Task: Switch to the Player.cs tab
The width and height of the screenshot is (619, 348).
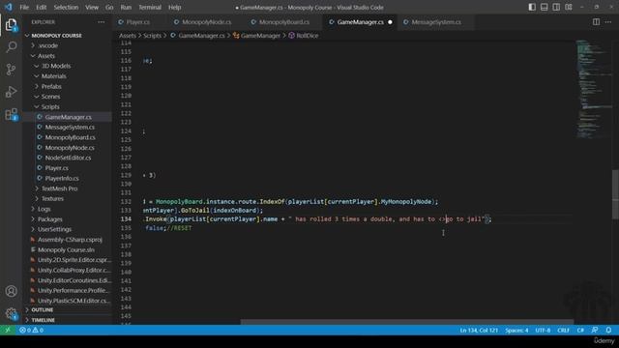Action: click(x=137, y=22)
